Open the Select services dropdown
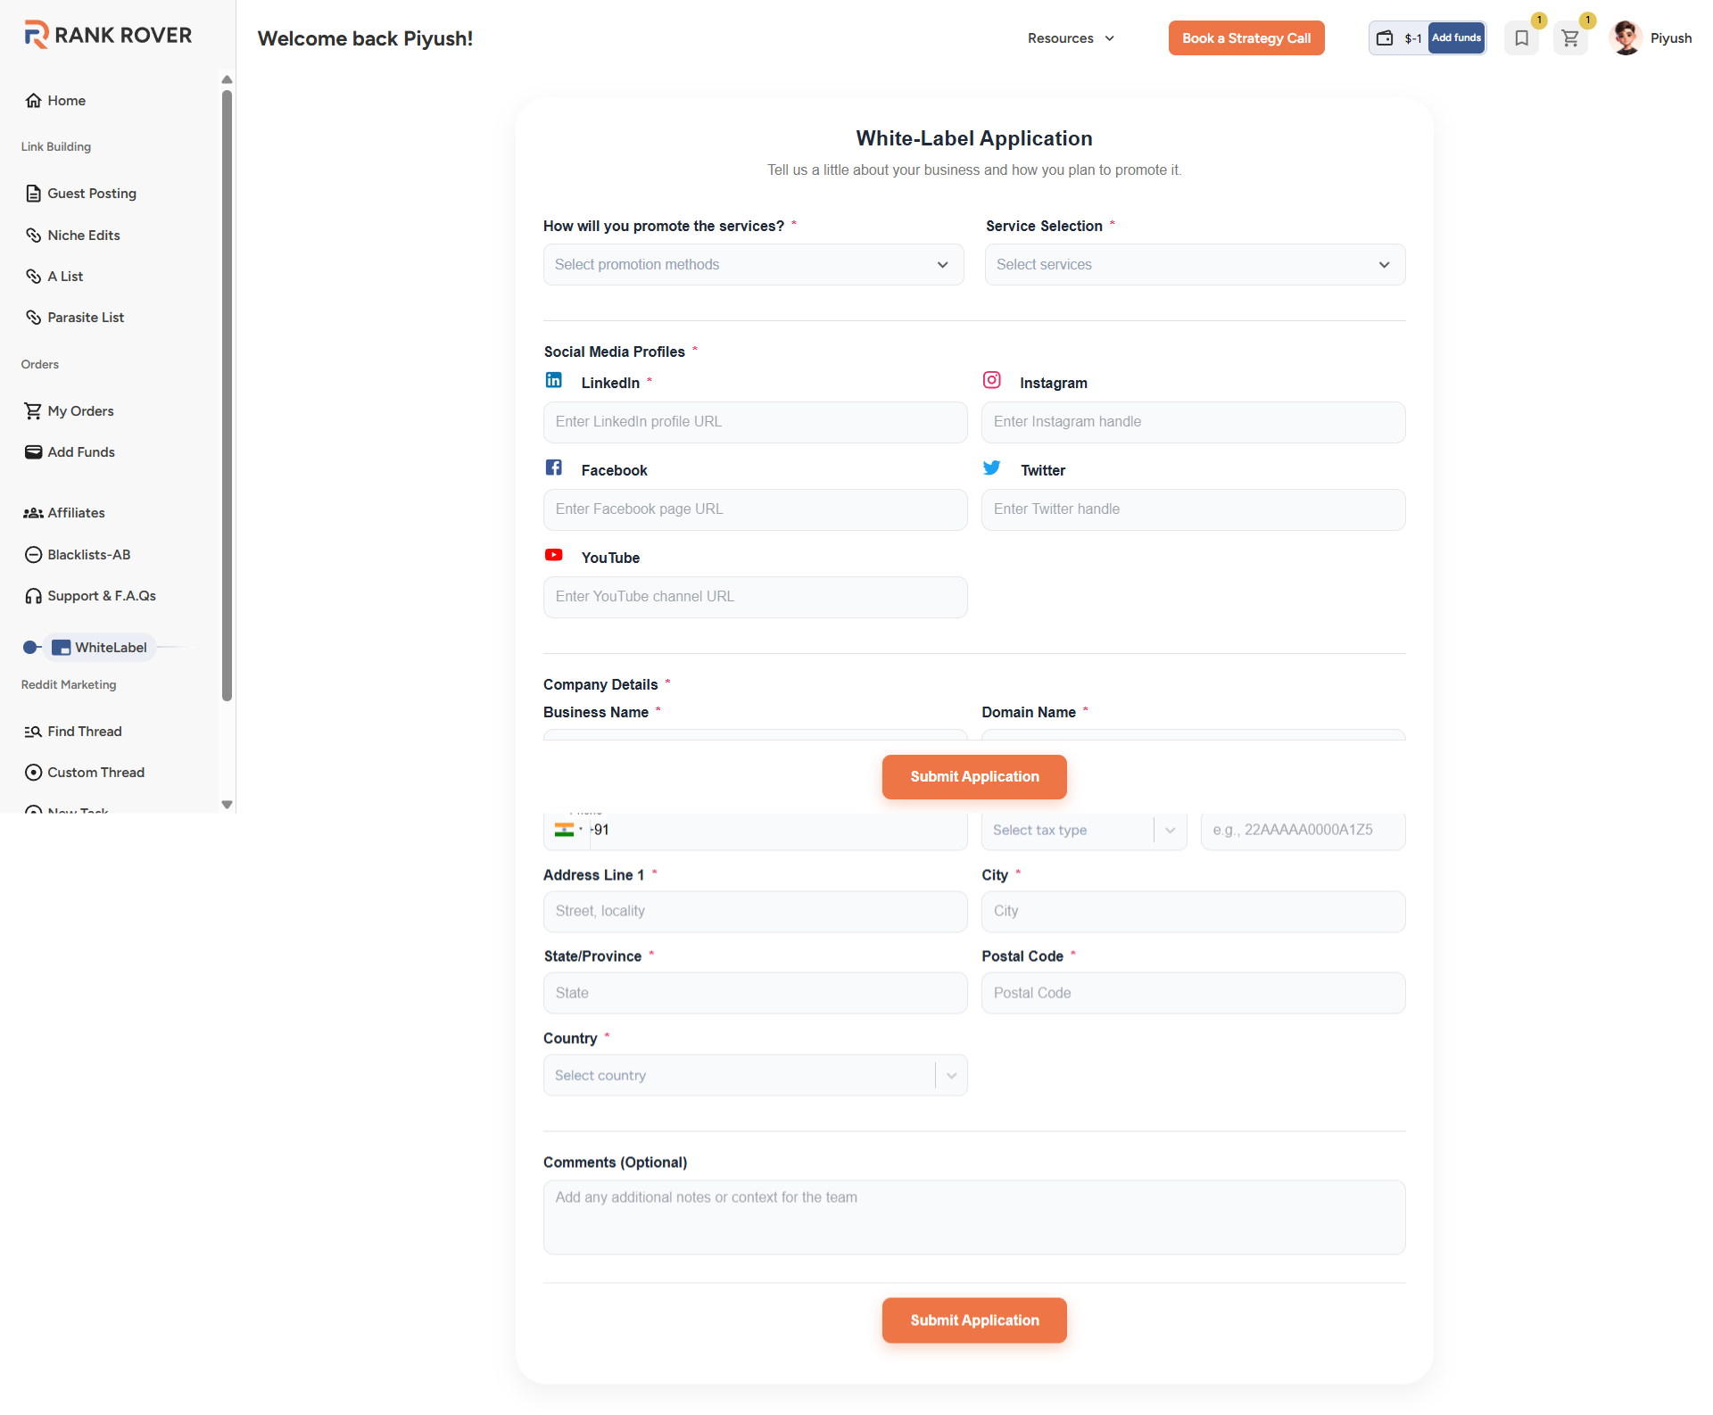 point(1194,265)
